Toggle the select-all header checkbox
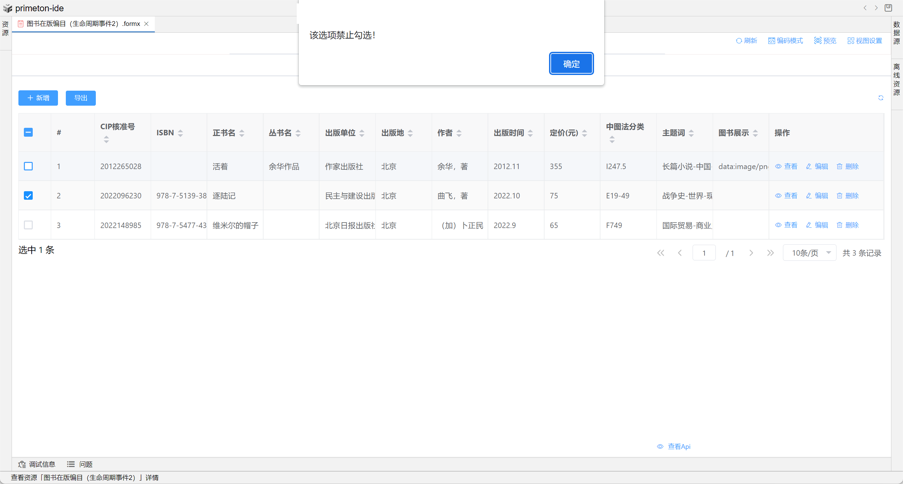 28,133
